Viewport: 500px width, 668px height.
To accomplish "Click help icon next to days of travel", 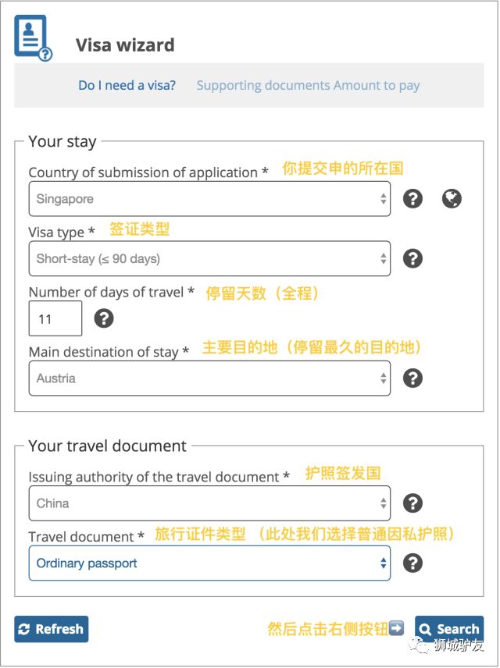I will pyautogui.click(x=104, y=318).
